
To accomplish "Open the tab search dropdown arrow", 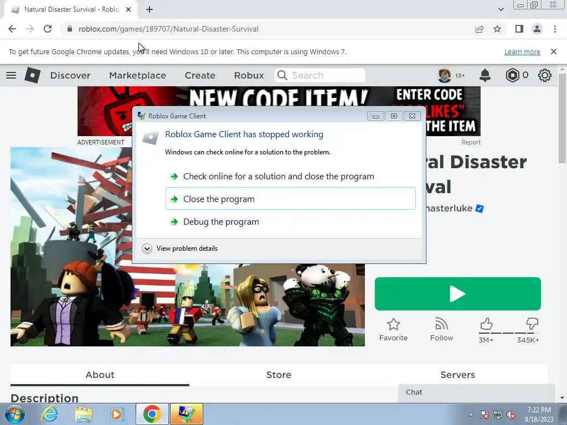I will (501, 9).
